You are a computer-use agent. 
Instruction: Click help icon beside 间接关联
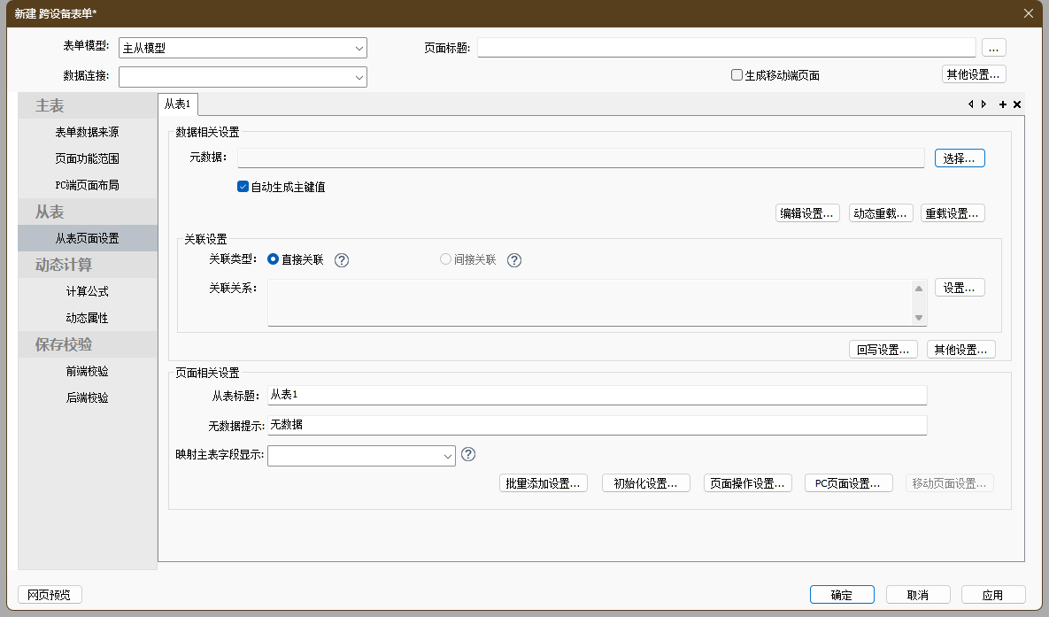coord(514,260)
